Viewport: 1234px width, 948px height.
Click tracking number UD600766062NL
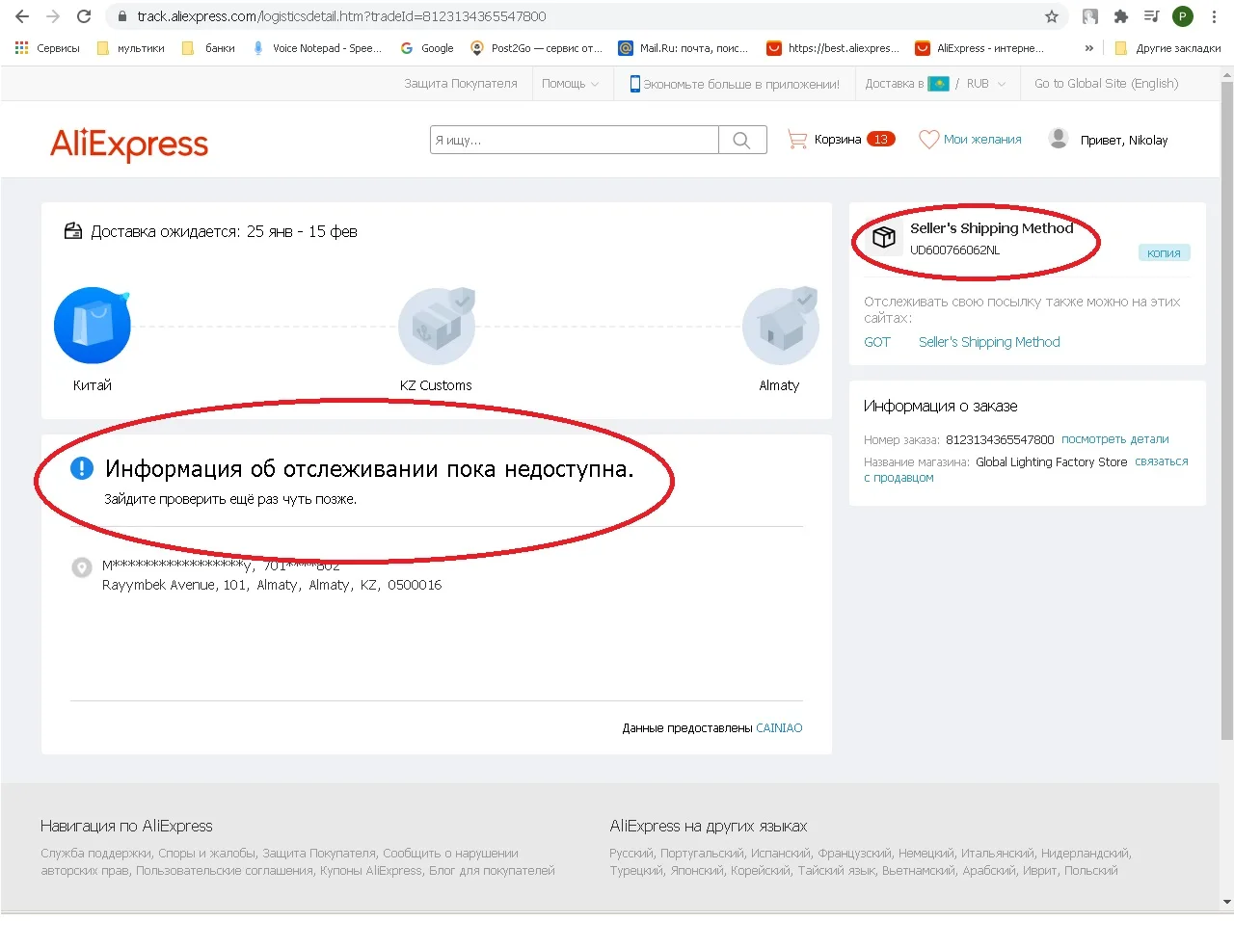click(x=954, y=250)
